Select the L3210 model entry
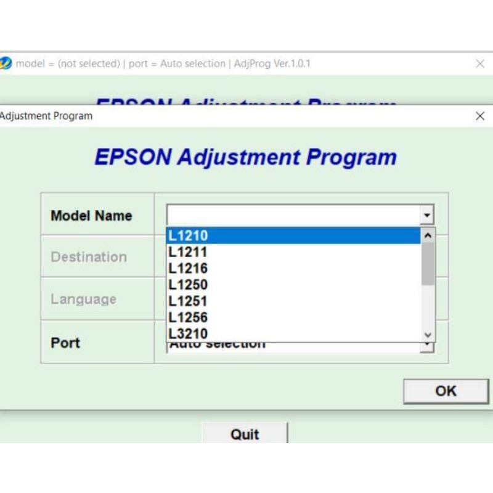Image resolution: width=493 pixels, height=493 pixels. pyautogui.click(x=293, y=333)
